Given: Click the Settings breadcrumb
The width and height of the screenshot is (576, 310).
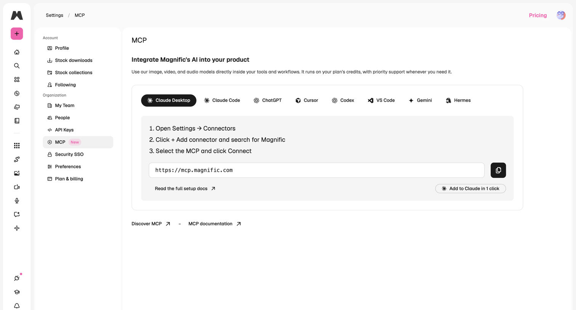Looking at the screenshot, I should pyautogui.click(x=54, y=15).
